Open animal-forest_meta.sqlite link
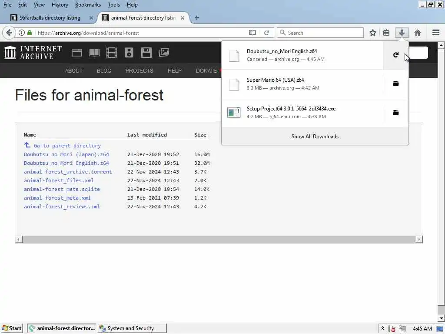The width and height of the screenshot is (445, 334). pos(62,189)
